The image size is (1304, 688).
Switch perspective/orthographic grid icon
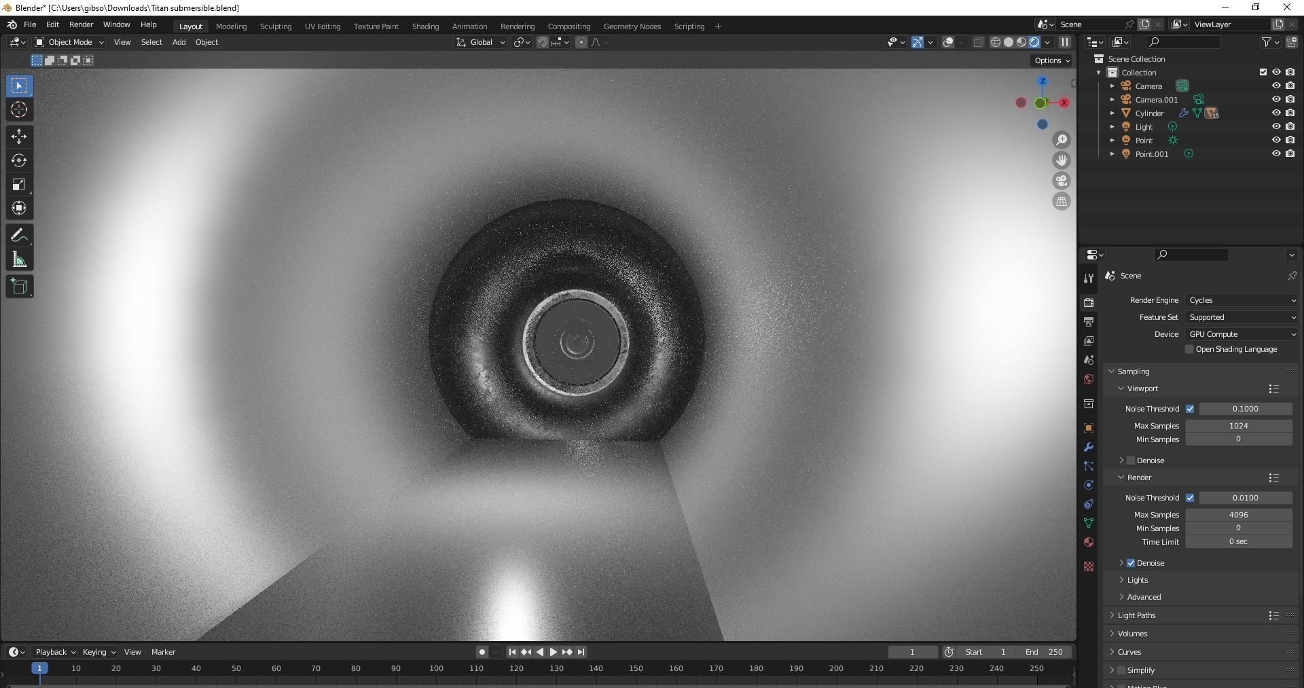pyautogui.click(x=1061, y=201)
